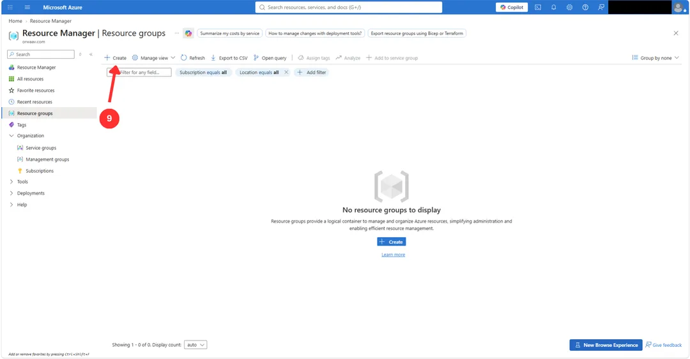Click the Filter for any field box

[139, 73]
